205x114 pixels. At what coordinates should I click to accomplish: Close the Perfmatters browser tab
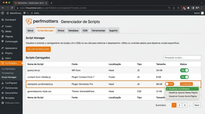[46, 3]
